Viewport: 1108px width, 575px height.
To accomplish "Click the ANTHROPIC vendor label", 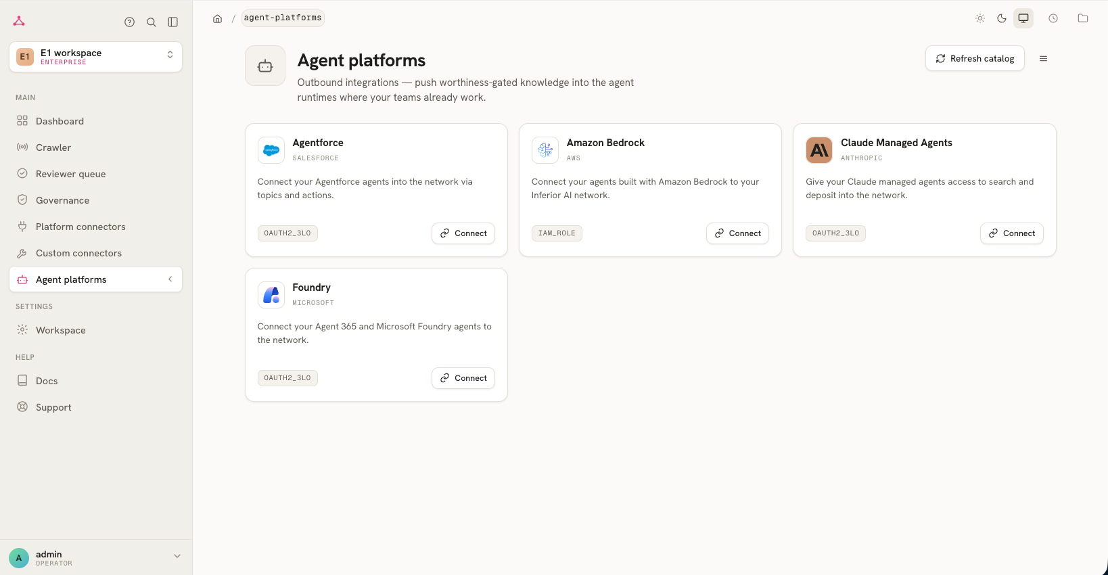I will click(862, 158).
